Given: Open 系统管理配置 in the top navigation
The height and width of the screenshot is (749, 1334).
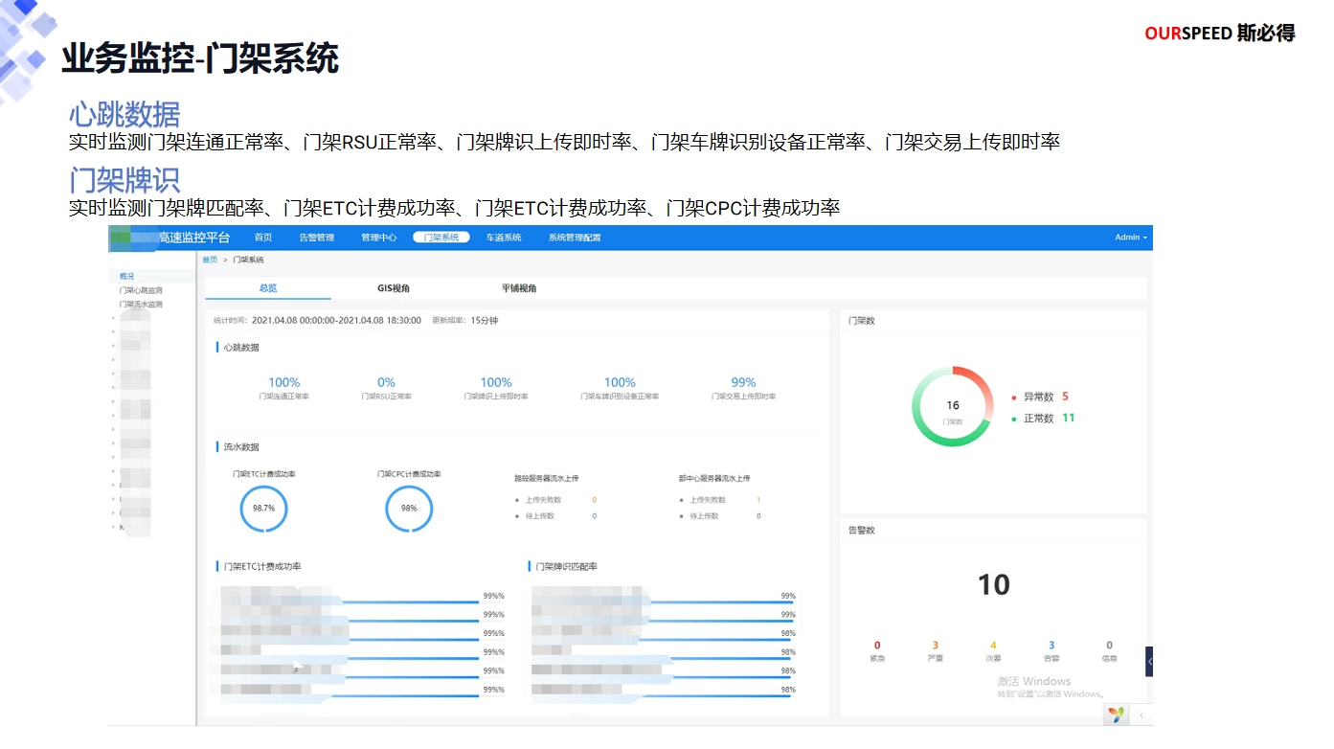Looking at the screenshot, I should 575,238.
